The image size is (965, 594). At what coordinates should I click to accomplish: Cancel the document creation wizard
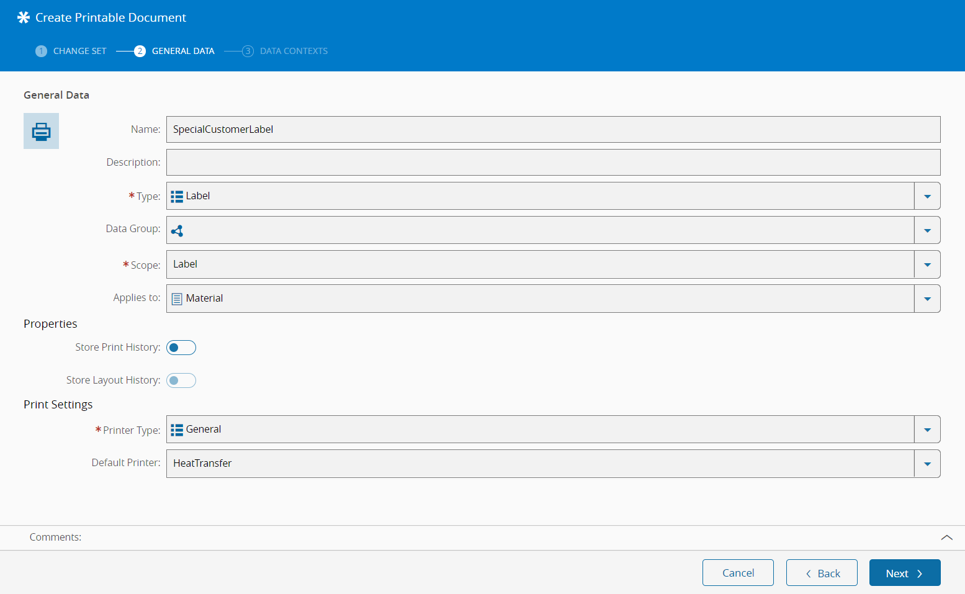(x=738, y=573)
